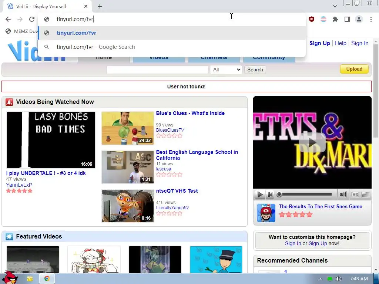Open the uBlock Origin extension icon
This screenshot has height=284, width=379.
point(312,19)
